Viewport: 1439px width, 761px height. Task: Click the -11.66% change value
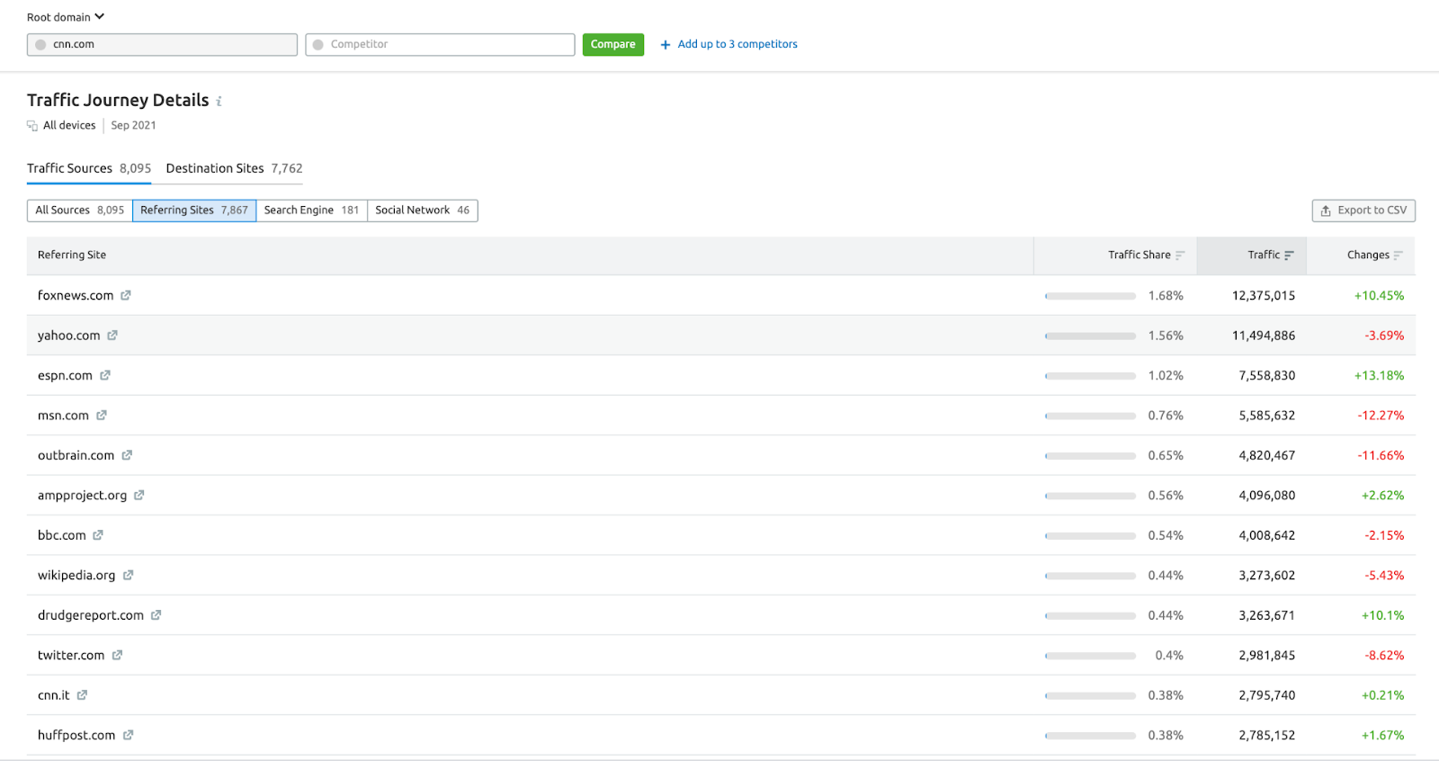pyautogui.click(x=1381, y=456)
